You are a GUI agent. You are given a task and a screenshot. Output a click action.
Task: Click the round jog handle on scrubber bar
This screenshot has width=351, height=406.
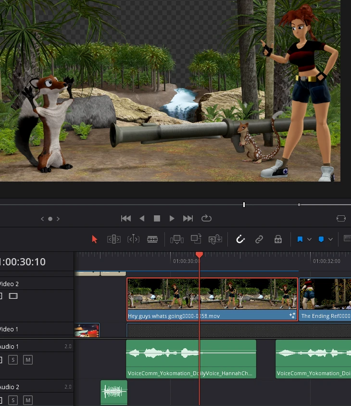pos(299,205)
